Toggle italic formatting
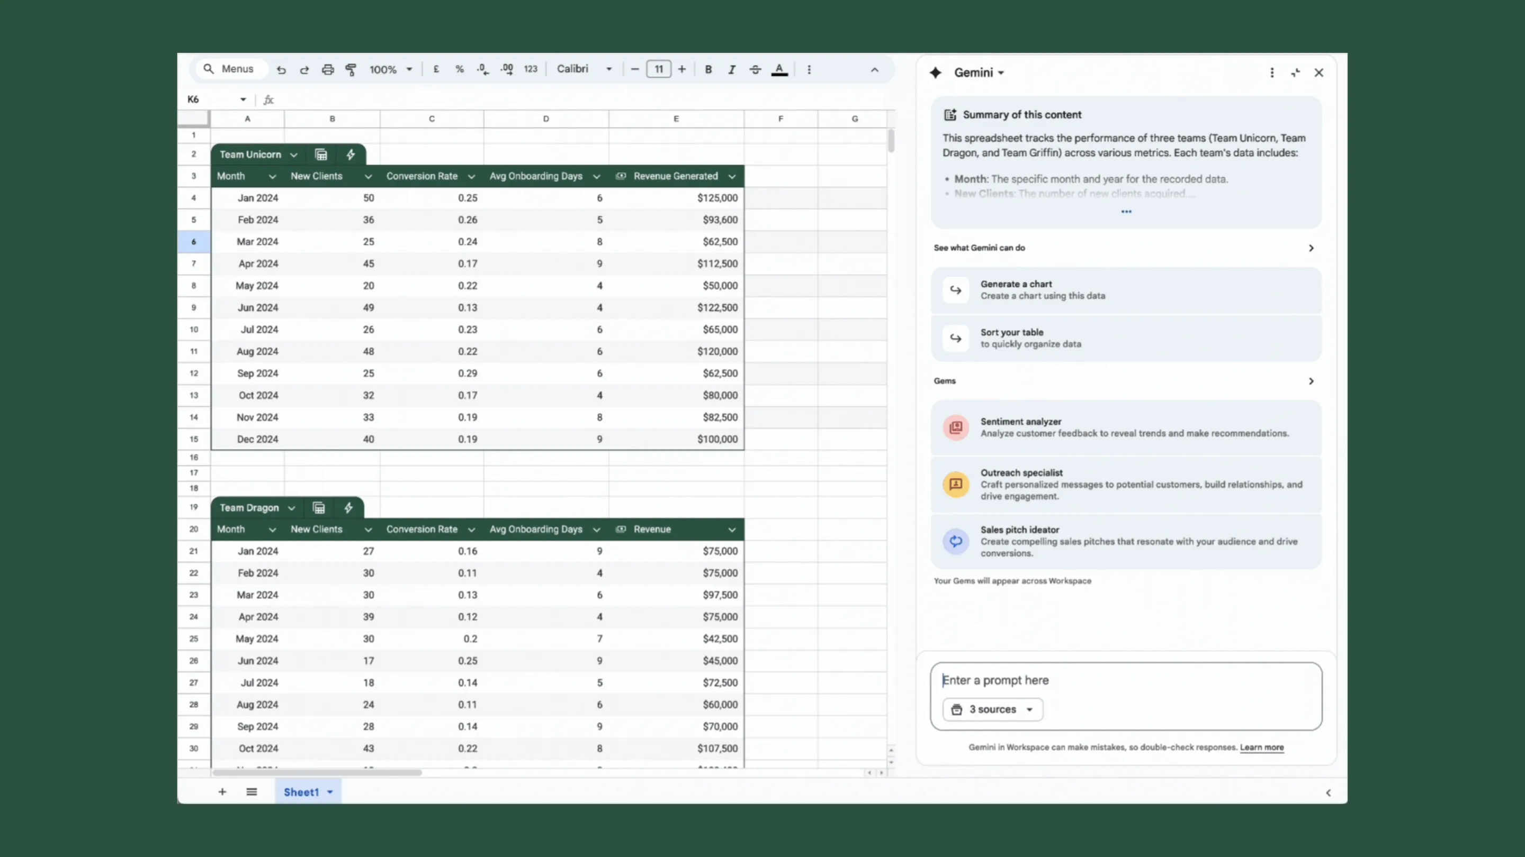The height and width of the screenshot is (857, 1525). (732, 69)
